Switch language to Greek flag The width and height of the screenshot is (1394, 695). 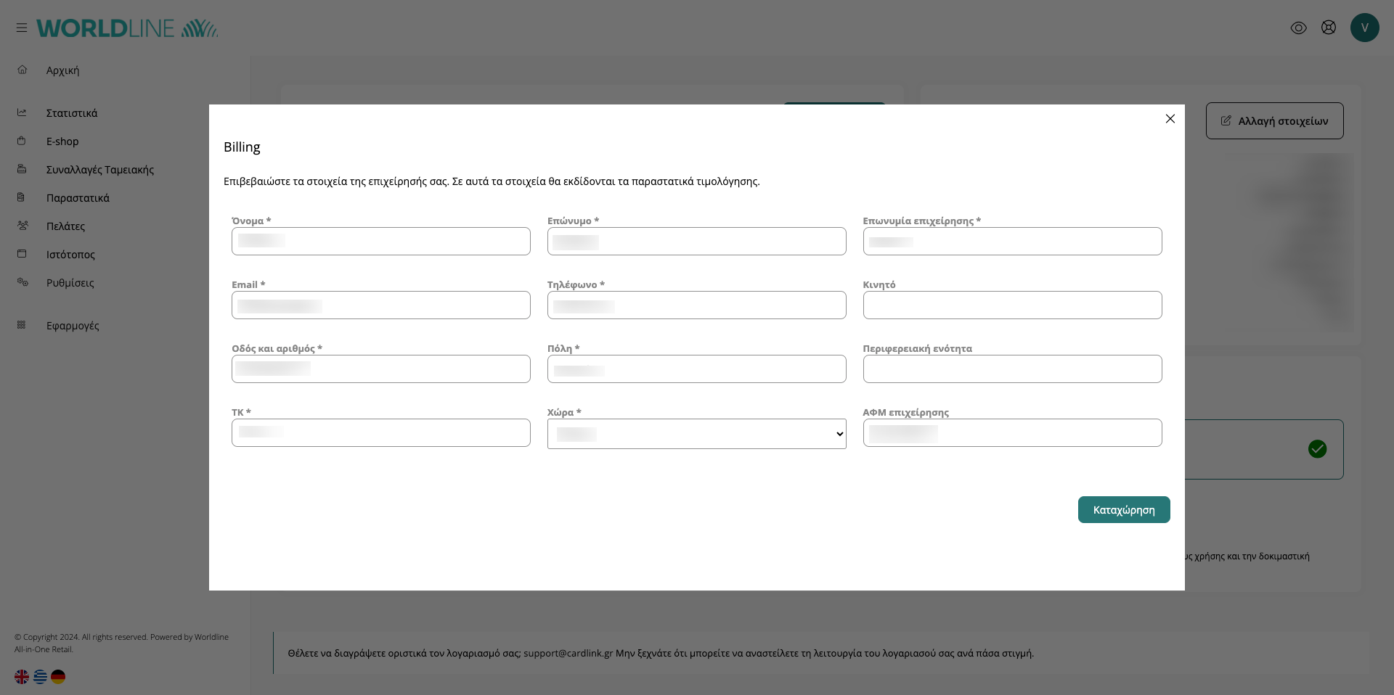[40, 677]
